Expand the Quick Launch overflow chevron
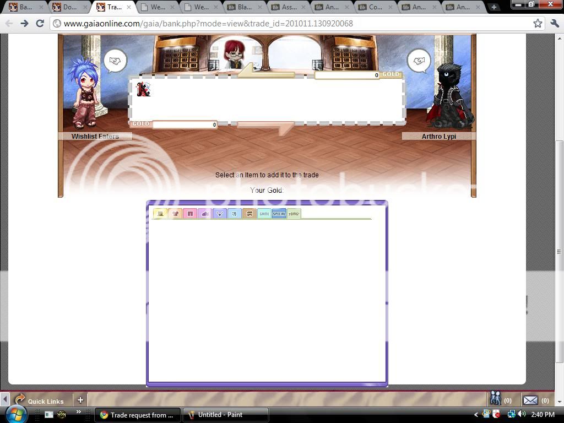Screen dimensions: 564x423 pyautogui.click(x=79, y=412)
